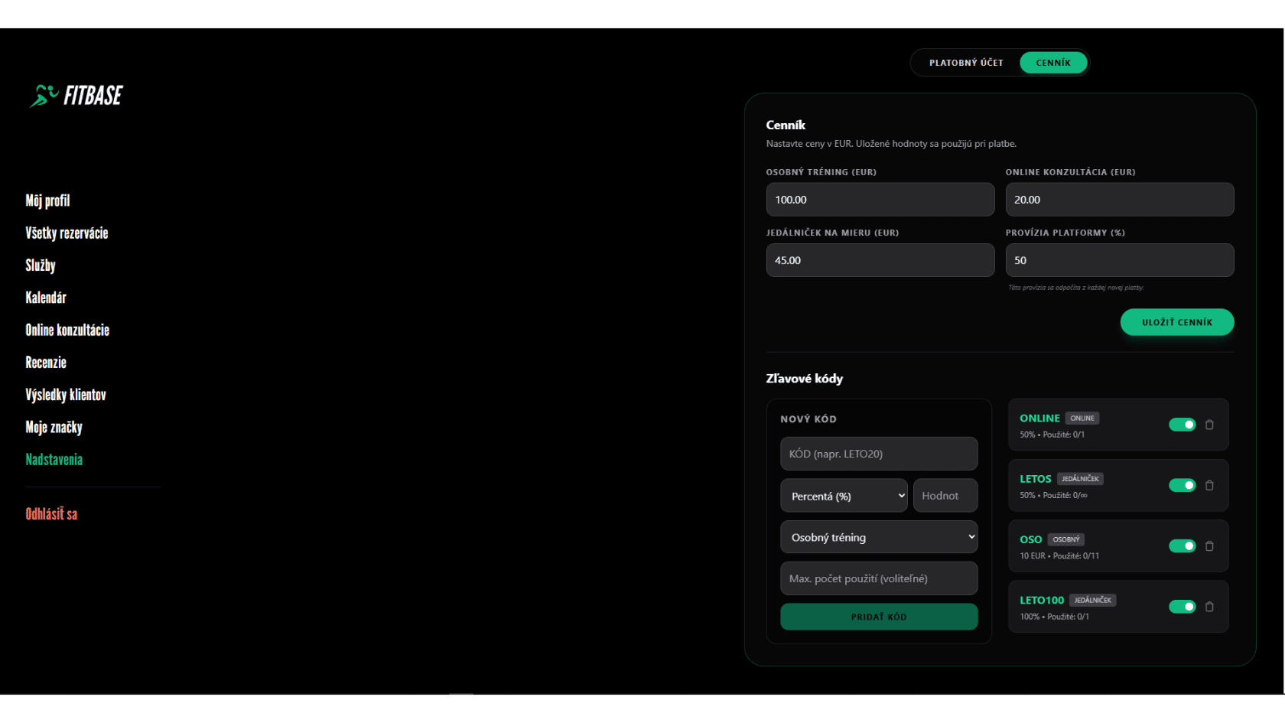This screenshot has width=1285, height=723.
Task: Switch off the LETO100 code toggle
Action: coord(1182,607)
